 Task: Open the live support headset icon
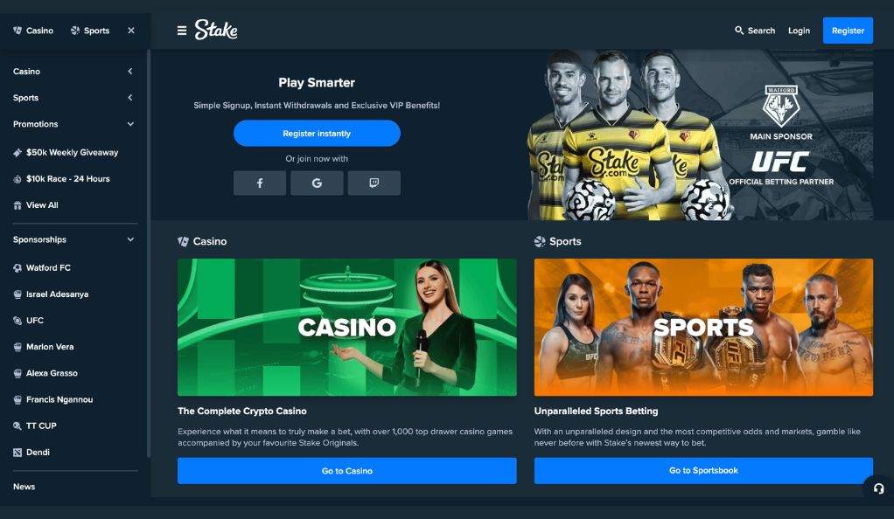(x=878, y=488)
